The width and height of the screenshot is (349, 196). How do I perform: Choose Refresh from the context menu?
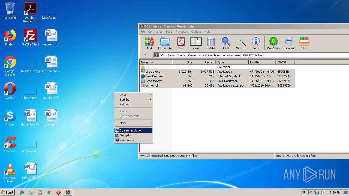point(133,104)
